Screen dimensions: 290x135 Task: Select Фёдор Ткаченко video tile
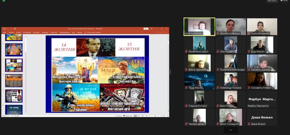click(199, 63)
